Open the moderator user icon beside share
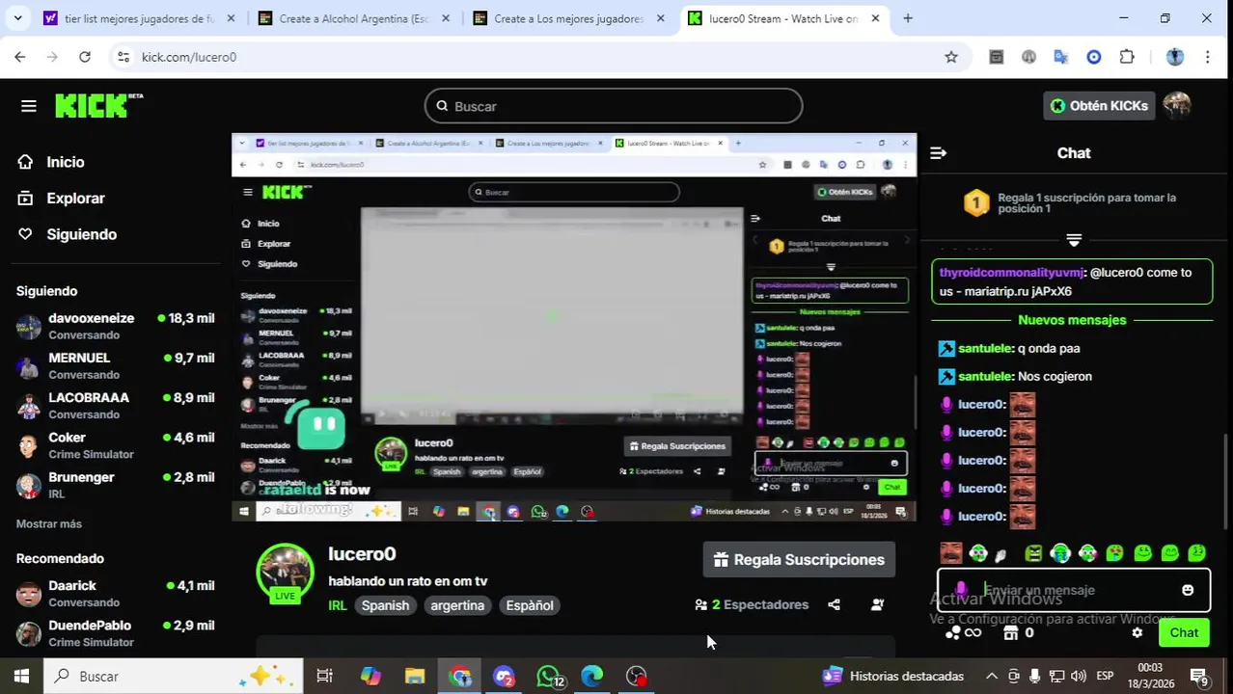1233x694 pixels. point(877,605)
